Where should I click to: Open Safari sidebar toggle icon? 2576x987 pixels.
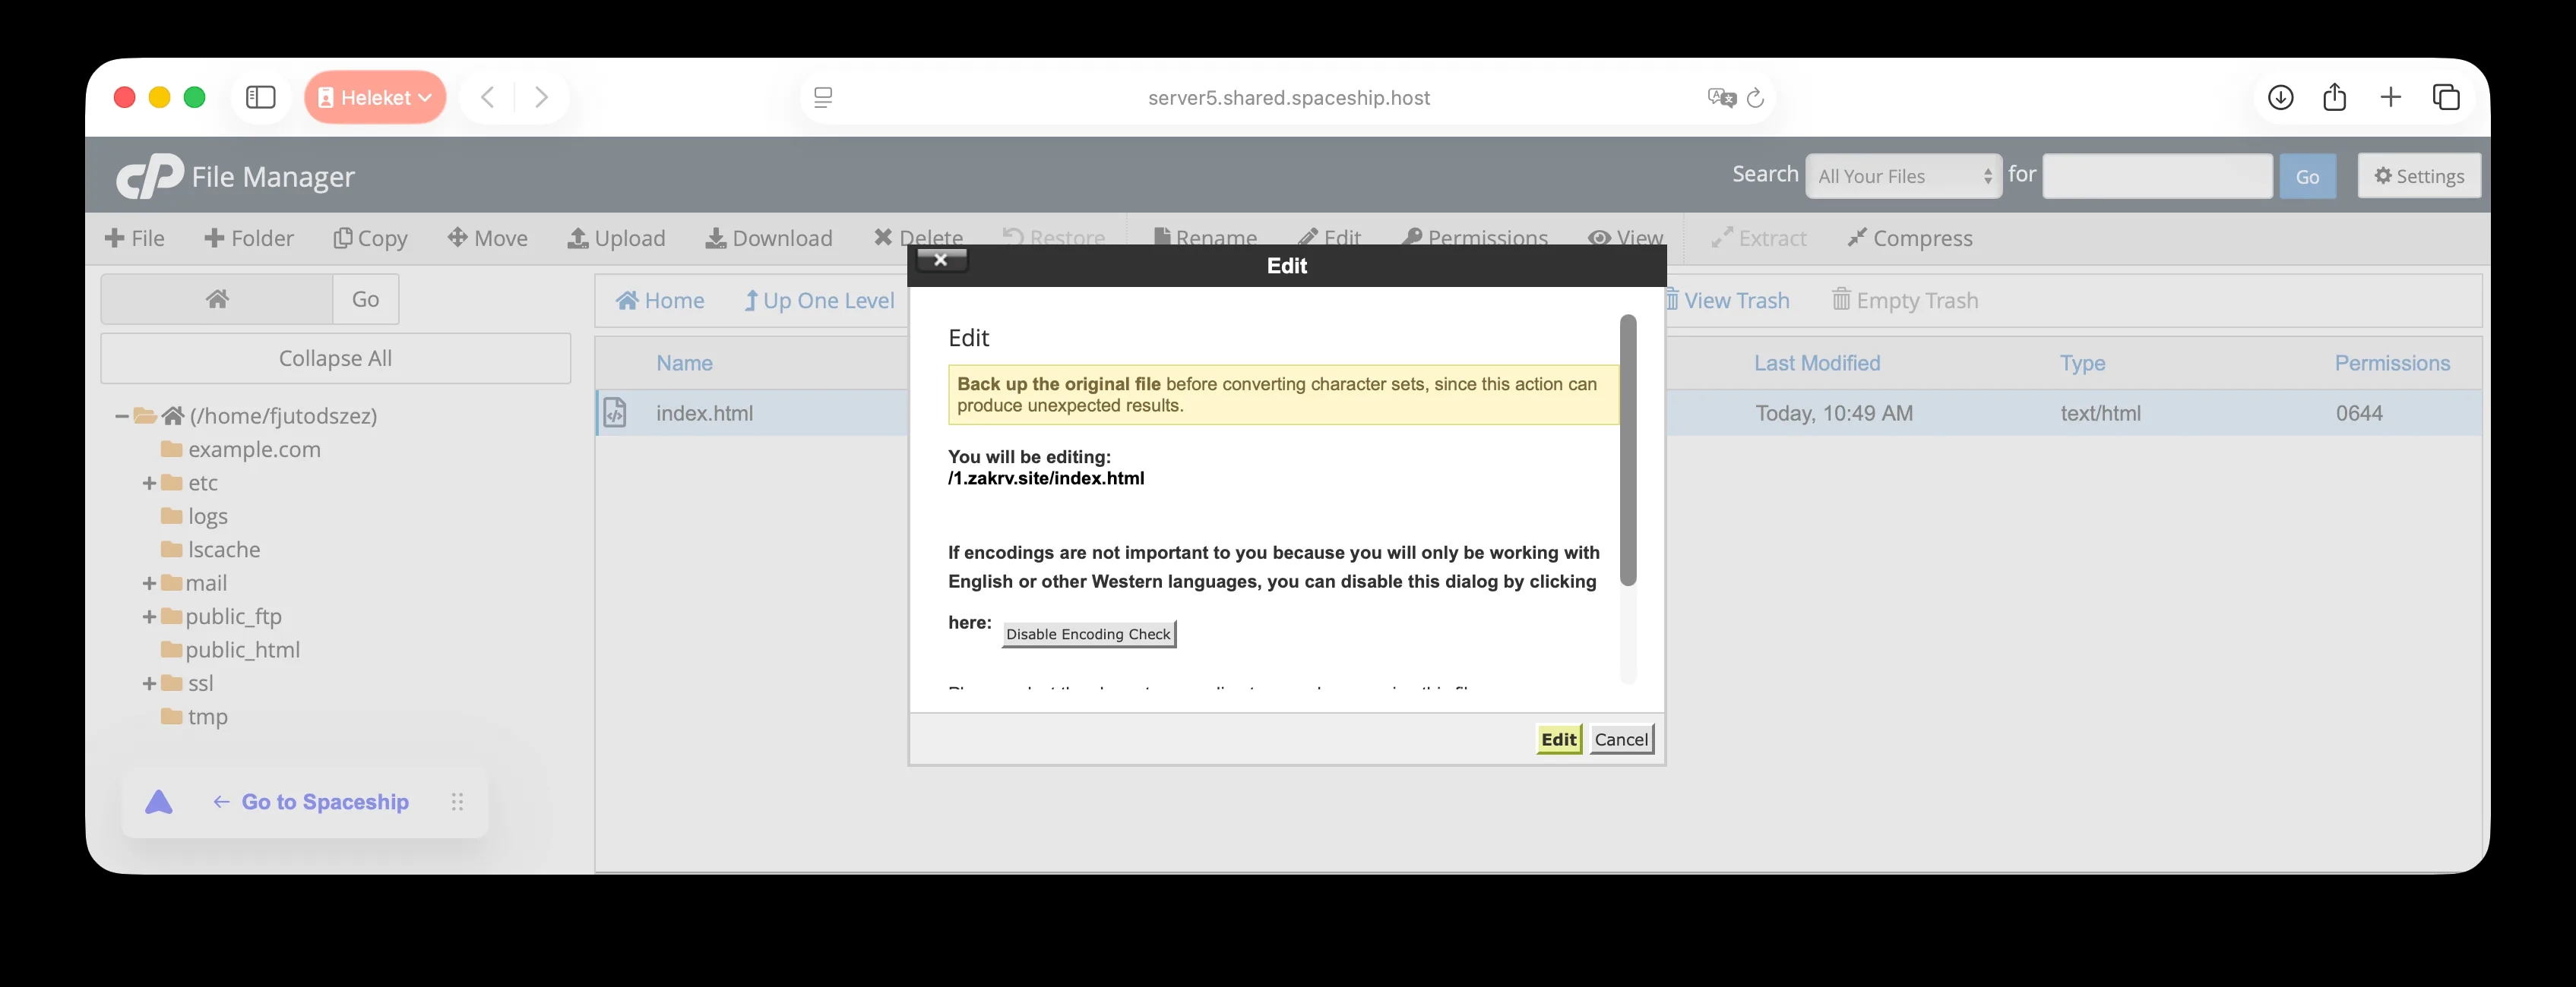pos(261,97)
